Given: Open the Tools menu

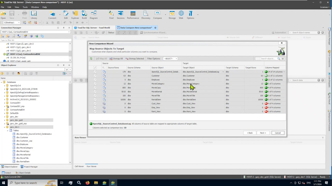Looking at the screenshot, I should coord(25,7).
